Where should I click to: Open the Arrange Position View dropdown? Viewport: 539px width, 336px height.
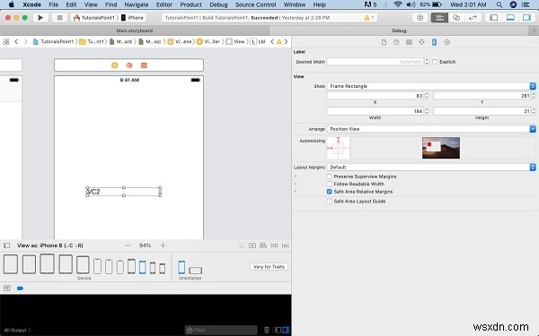[431, 129]
